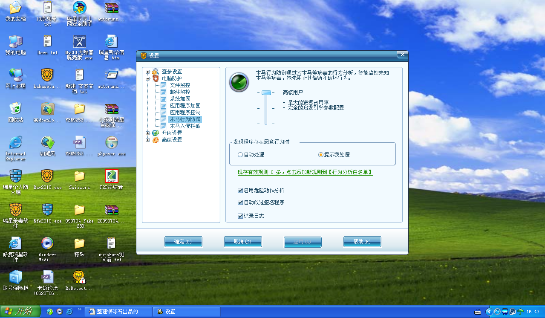Click the green umbrella tray icon

point(520,312)
